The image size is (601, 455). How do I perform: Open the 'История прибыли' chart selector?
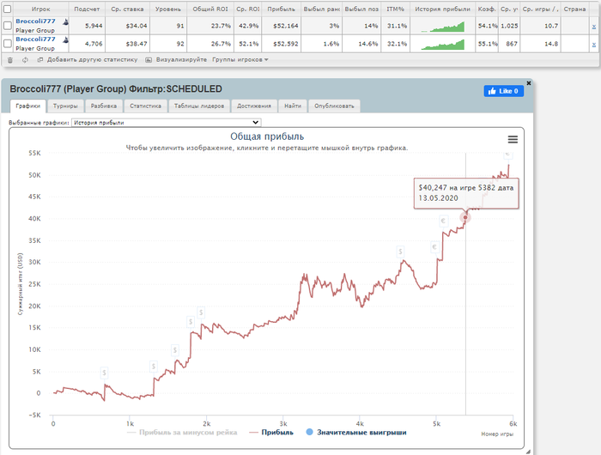coord(167,123)
